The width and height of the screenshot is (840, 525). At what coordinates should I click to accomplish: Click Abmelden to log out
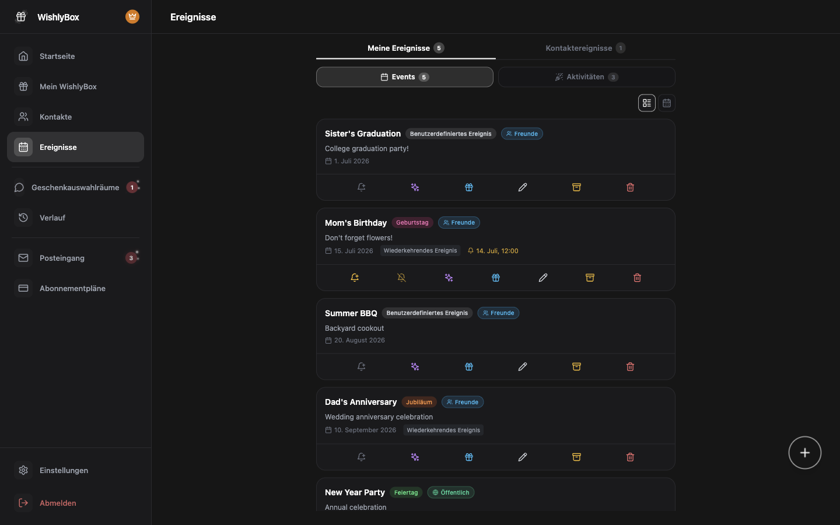pyautogui.click(x=75, y=503)
